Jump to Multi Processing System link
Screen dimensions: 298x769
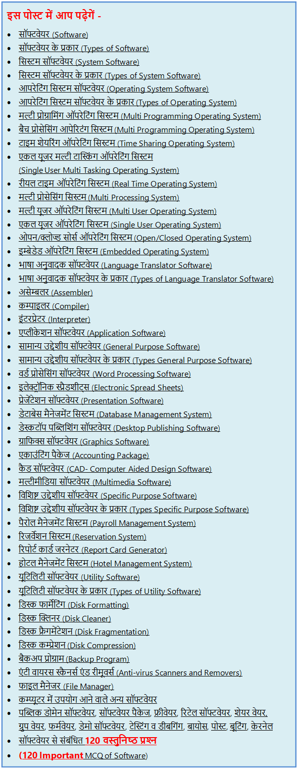99,197
